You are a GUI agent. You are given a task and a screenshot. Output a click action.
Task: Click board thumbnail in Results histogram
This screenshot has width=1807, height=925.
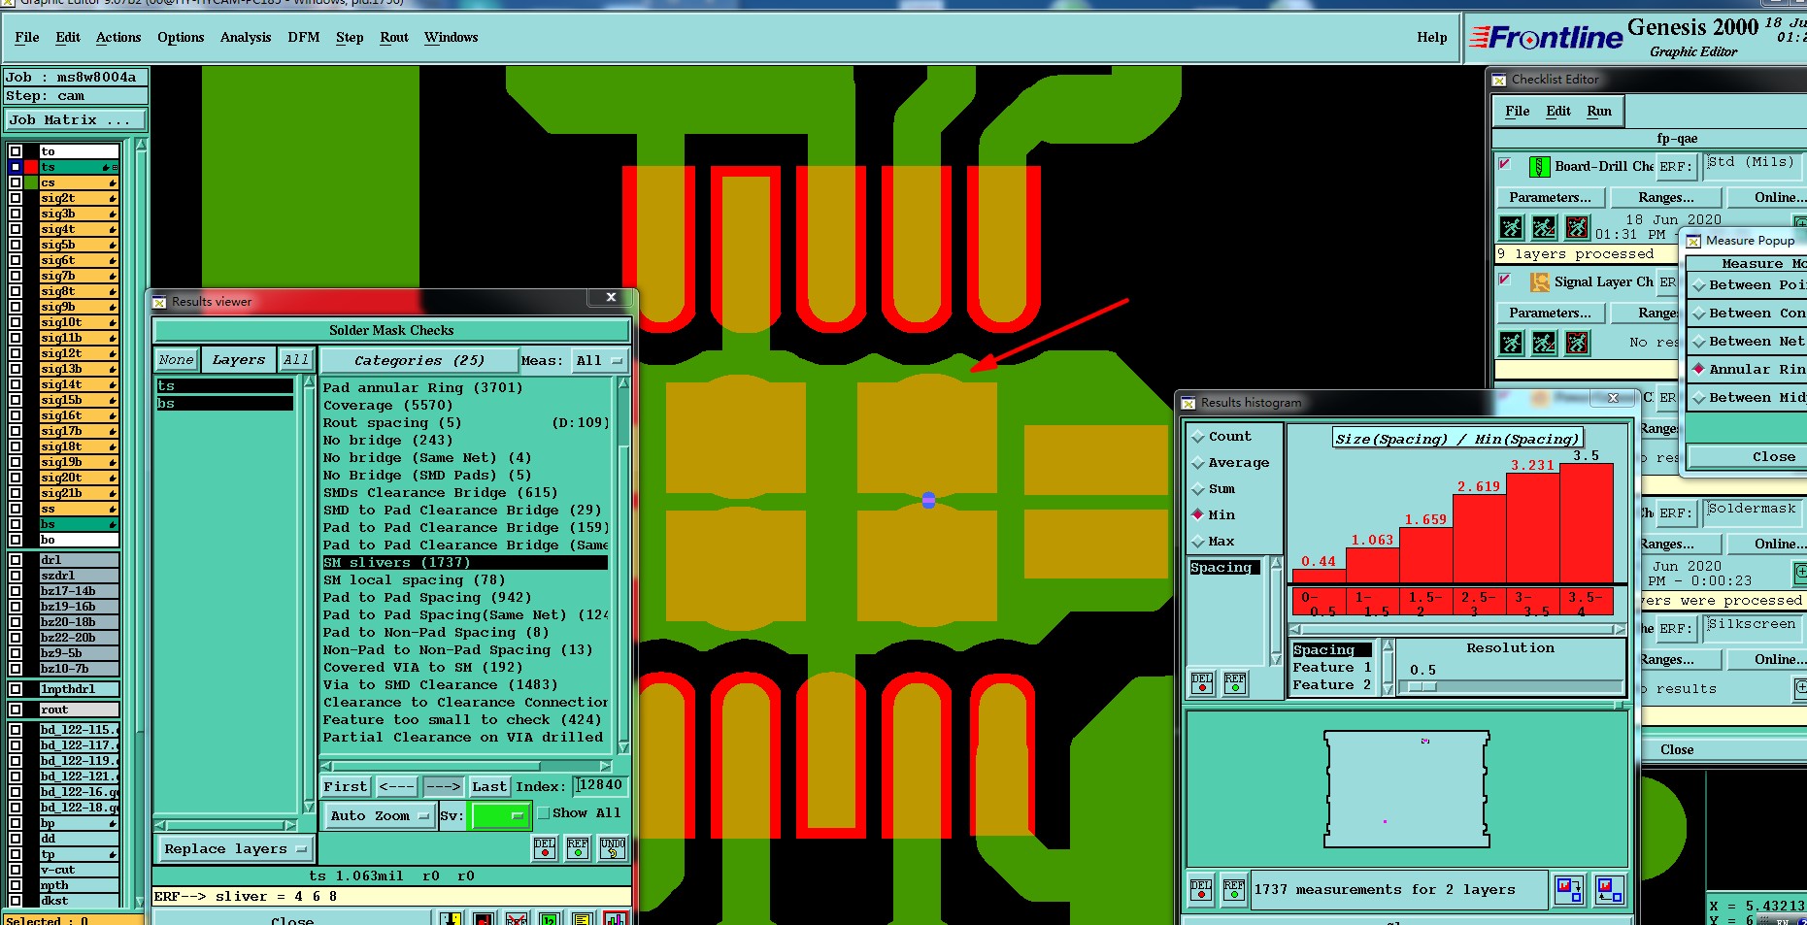click(x=1406, y=789)
